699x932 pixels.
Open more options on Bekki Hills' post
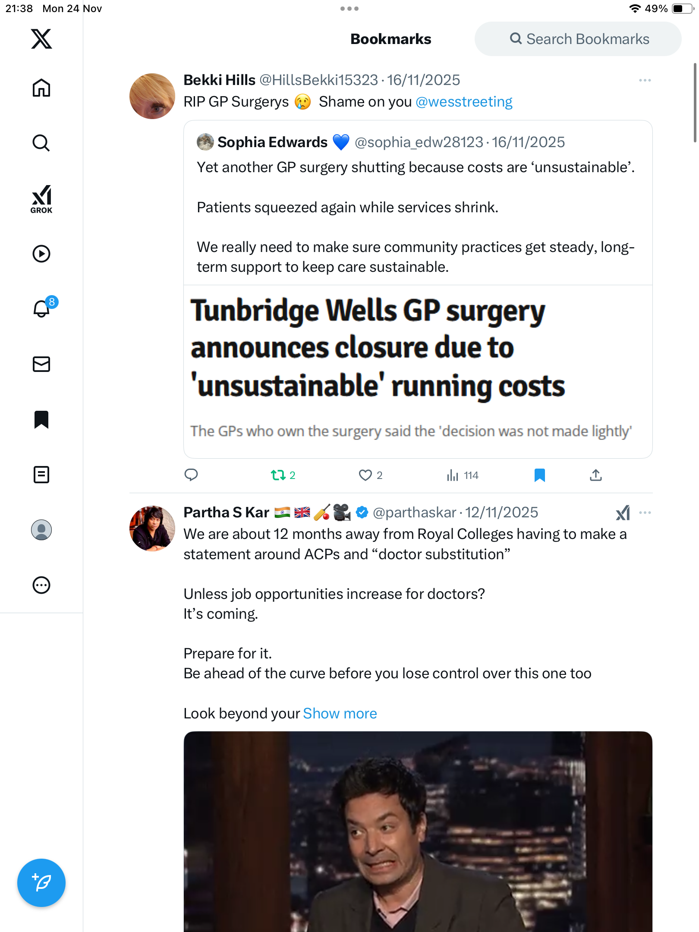[645, 80]
